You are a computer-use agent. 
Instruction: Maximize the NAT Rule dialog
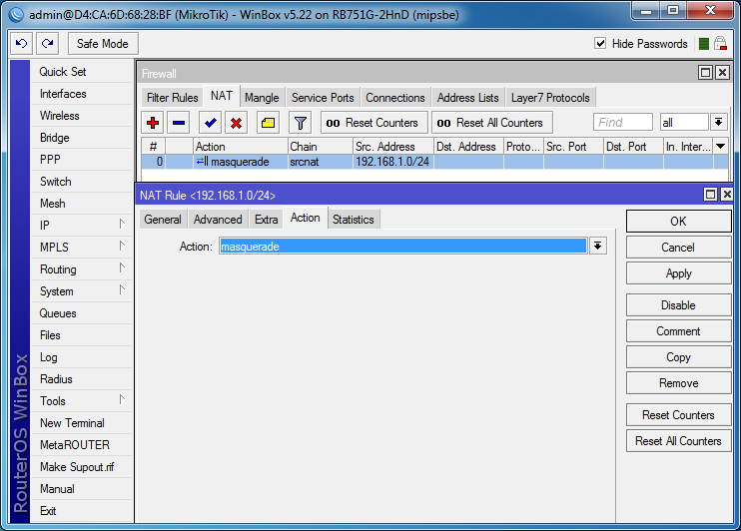(710, 195)
